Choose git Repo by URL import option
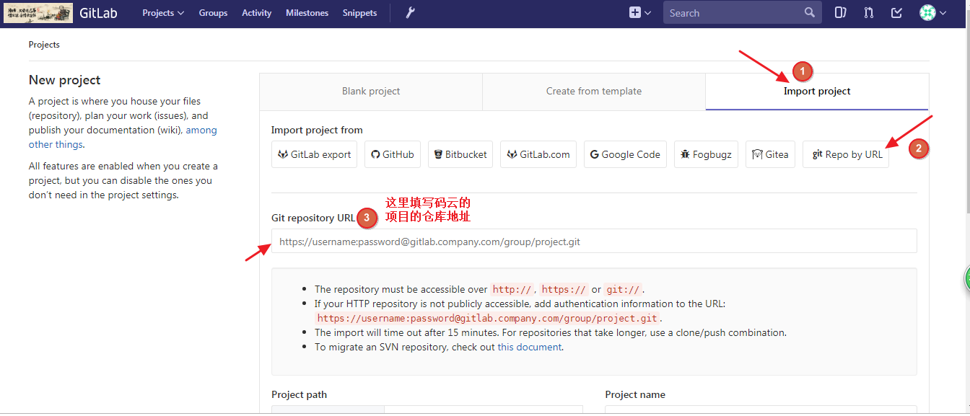Image resolution: width=970 pixels, height=416 pixels. (846, 154)
